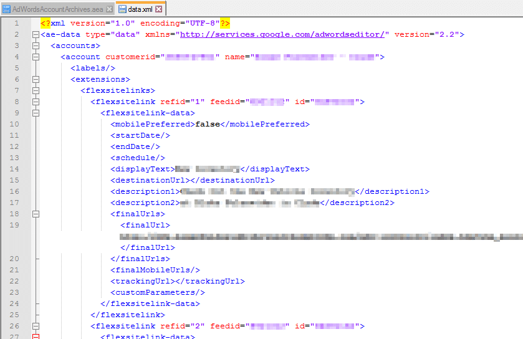This screenshot has width=523, height=339.
Task: Click the <trackingUrl> opening tag
Action: (143, 281)
